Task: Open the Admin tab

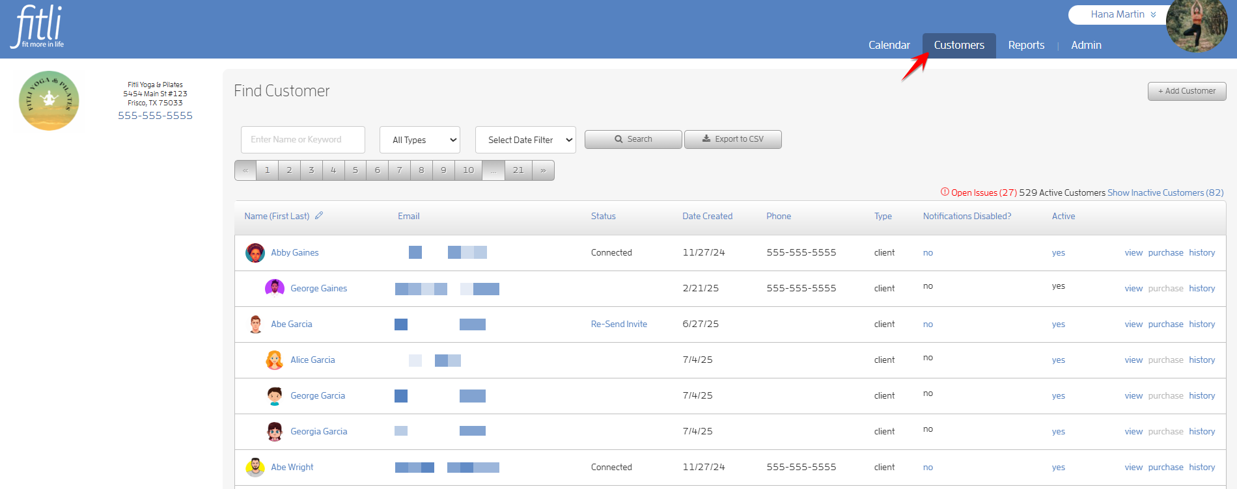Action: 1086,45
